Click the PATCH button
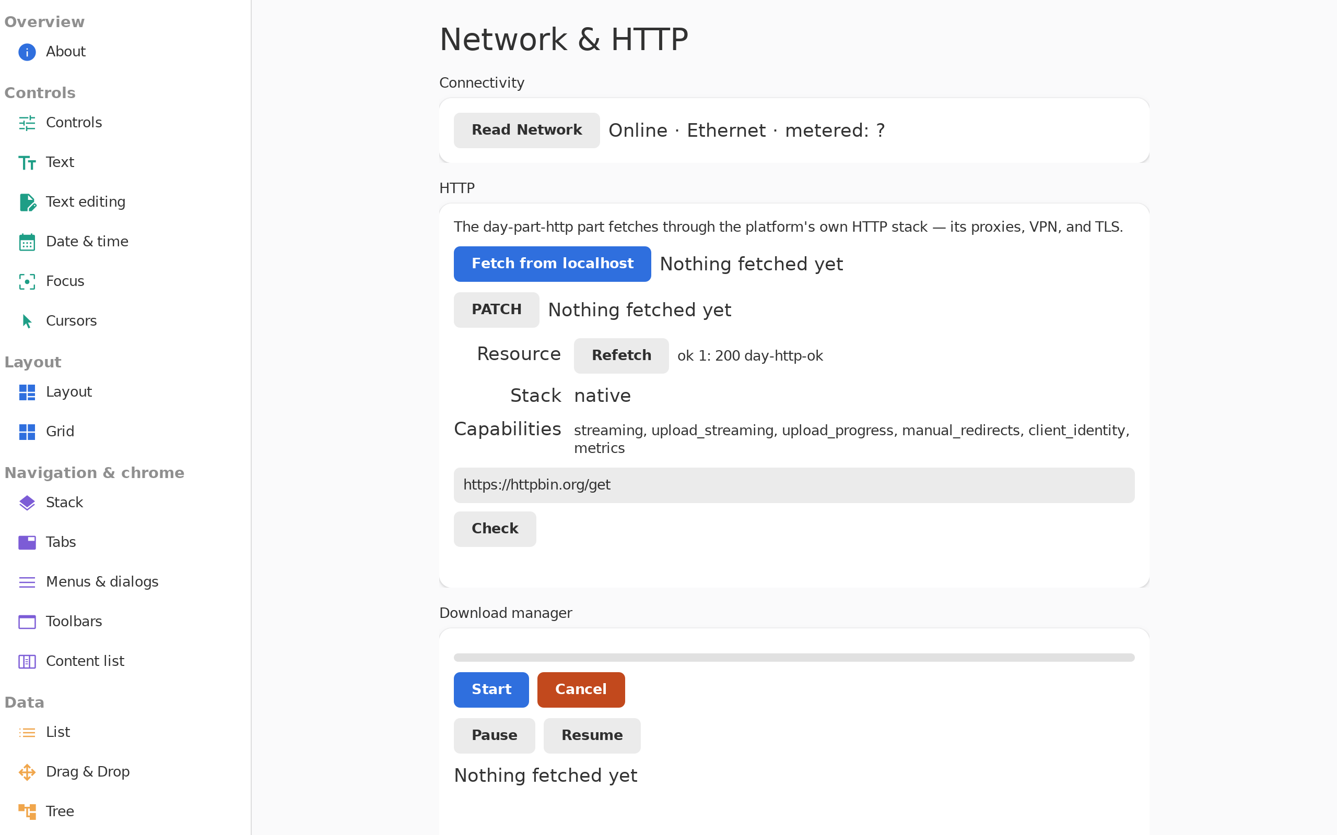Image resolution: width=1337 pixels, height=835 pixels. coord(496,310)
